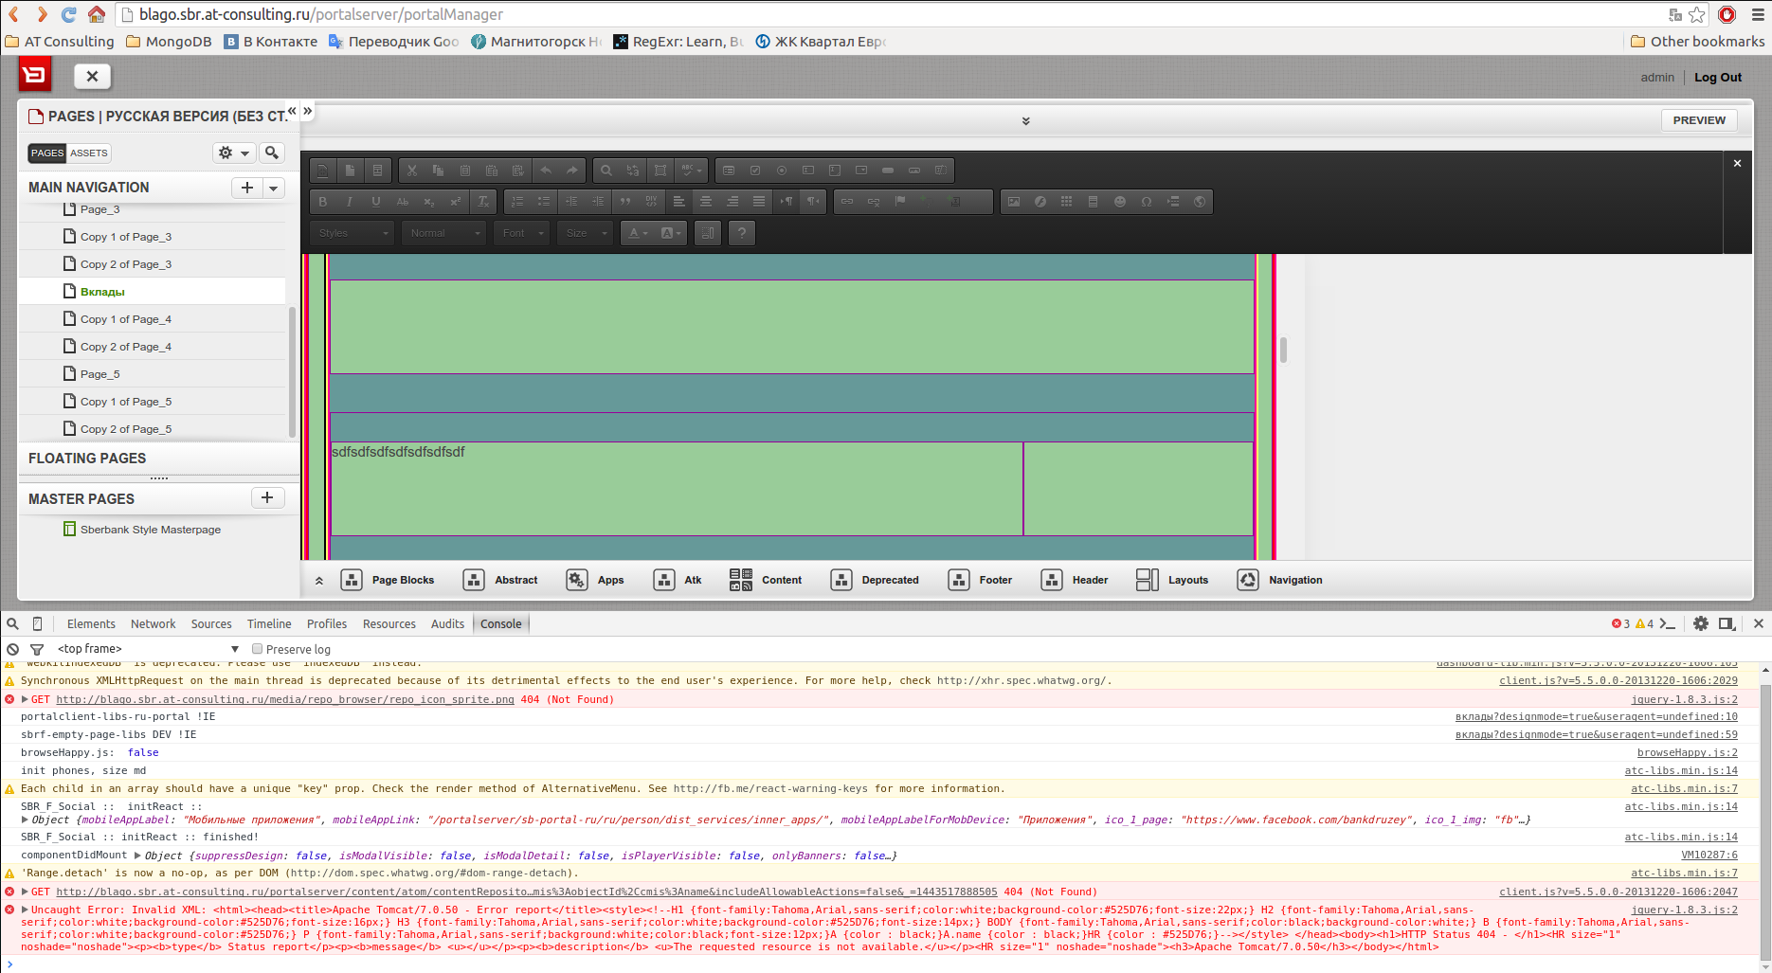Open the spell check ABC dropdown
Screen dimensions: 1772x973
692,171
